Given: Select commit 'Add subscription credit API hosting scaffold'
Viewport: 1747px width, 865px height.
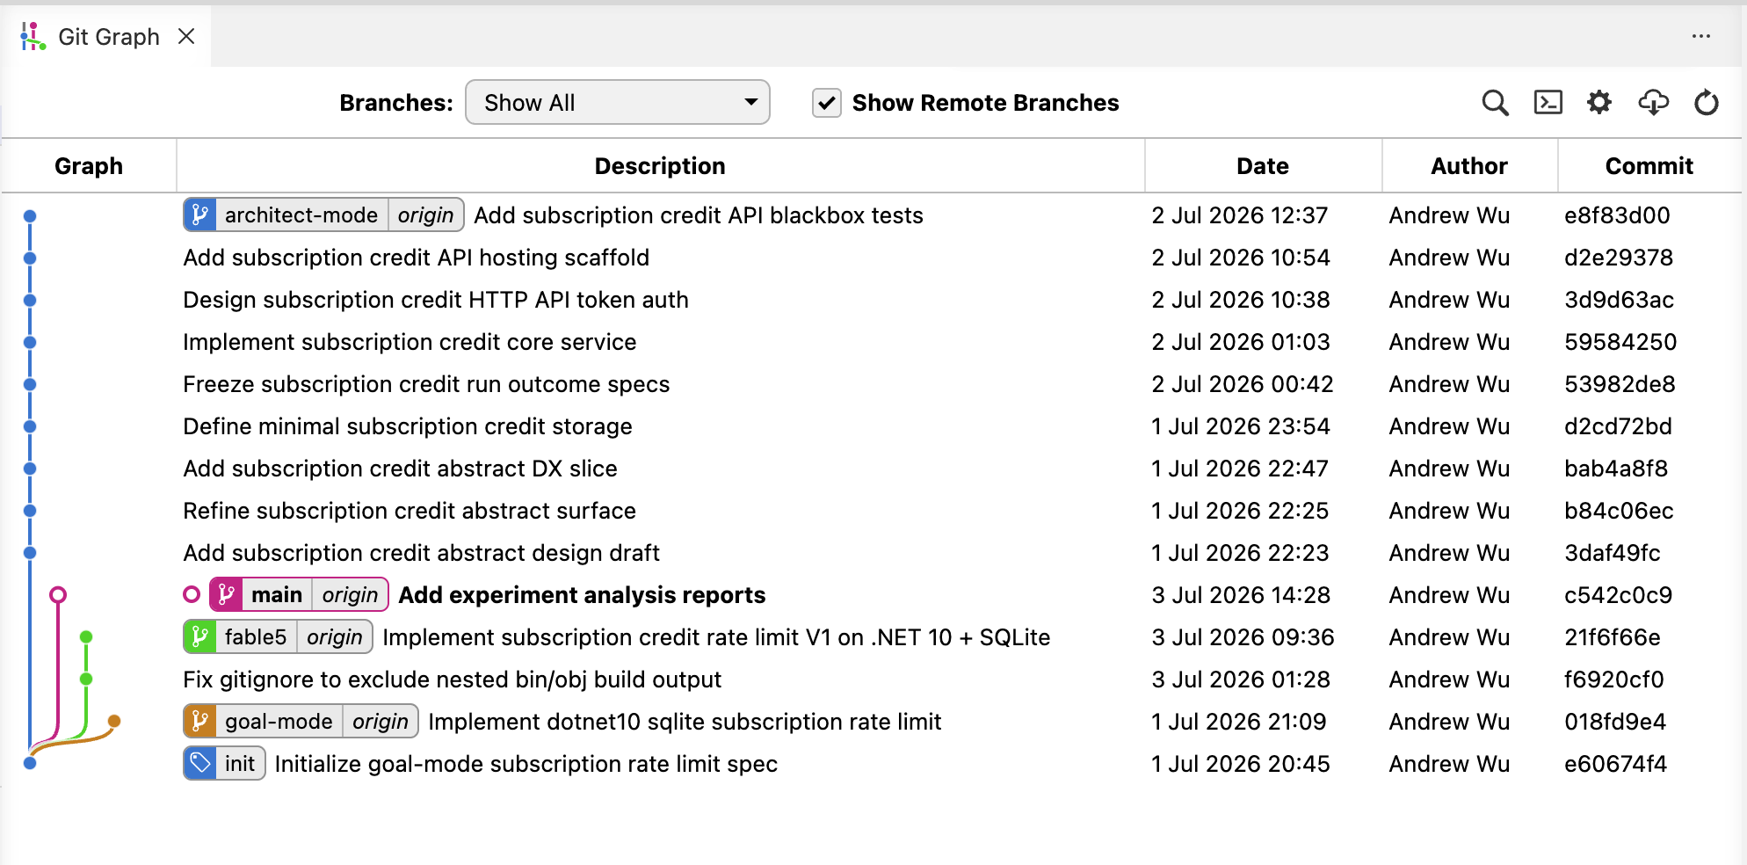Looking at the screenshot, I should pyautogui.click(x=417, y=258).
